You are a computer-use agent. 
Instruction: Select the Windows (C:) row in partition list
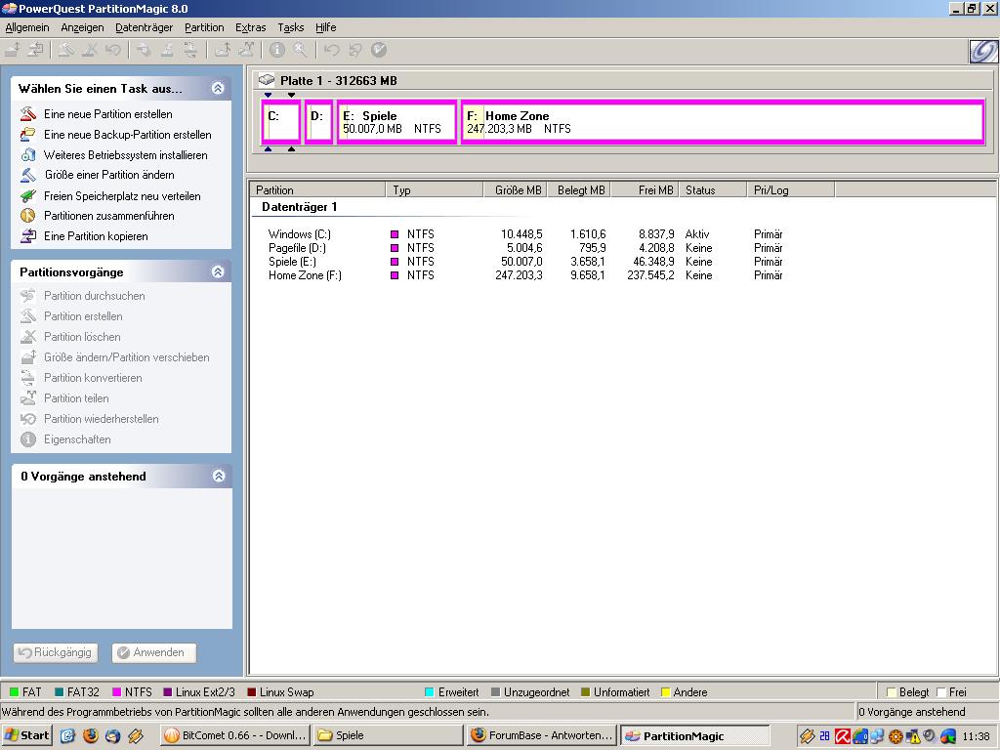[x=525, y=234]
